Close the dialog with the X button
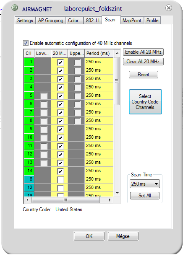 pyautogui.click(x=169, y=8)
